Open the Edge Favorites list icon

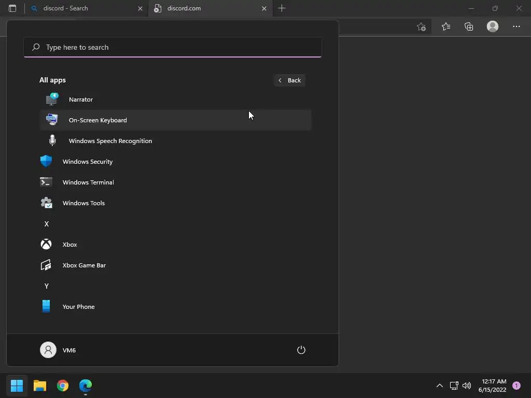(446, 26)
